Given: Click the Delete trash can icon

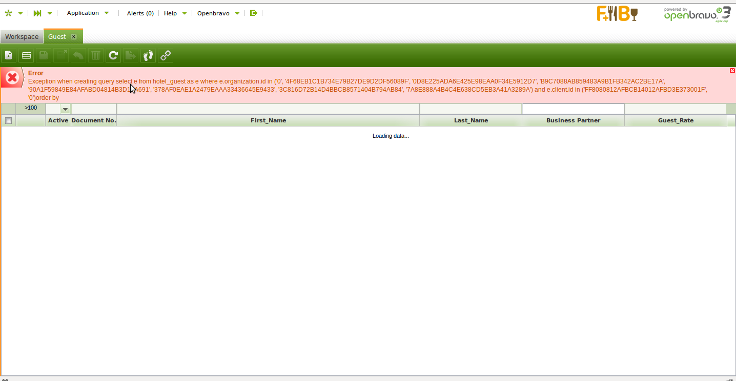Looking at the screenshot, I should coord(96,55).
